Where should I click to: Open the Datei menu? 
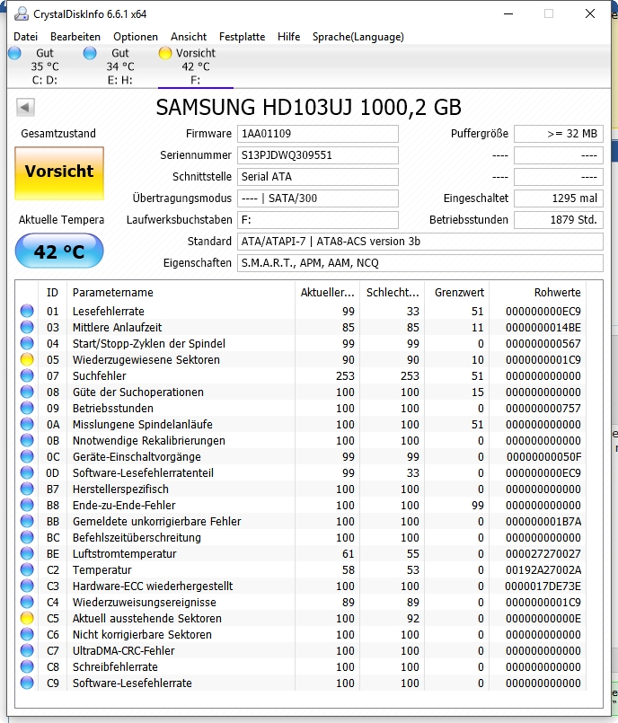(x=25, y=37)
